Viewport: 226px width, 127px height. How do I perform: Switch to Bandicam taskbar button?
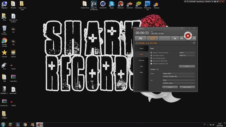coord(40,125)
